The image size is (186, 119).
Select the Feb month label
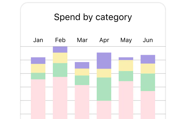(x=60, y=40)
